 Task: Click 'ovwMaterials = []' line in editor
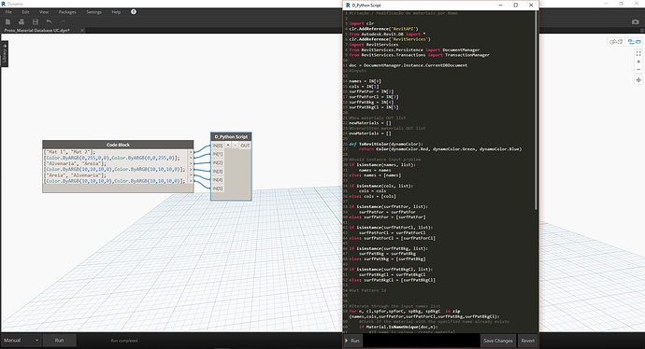370,133
